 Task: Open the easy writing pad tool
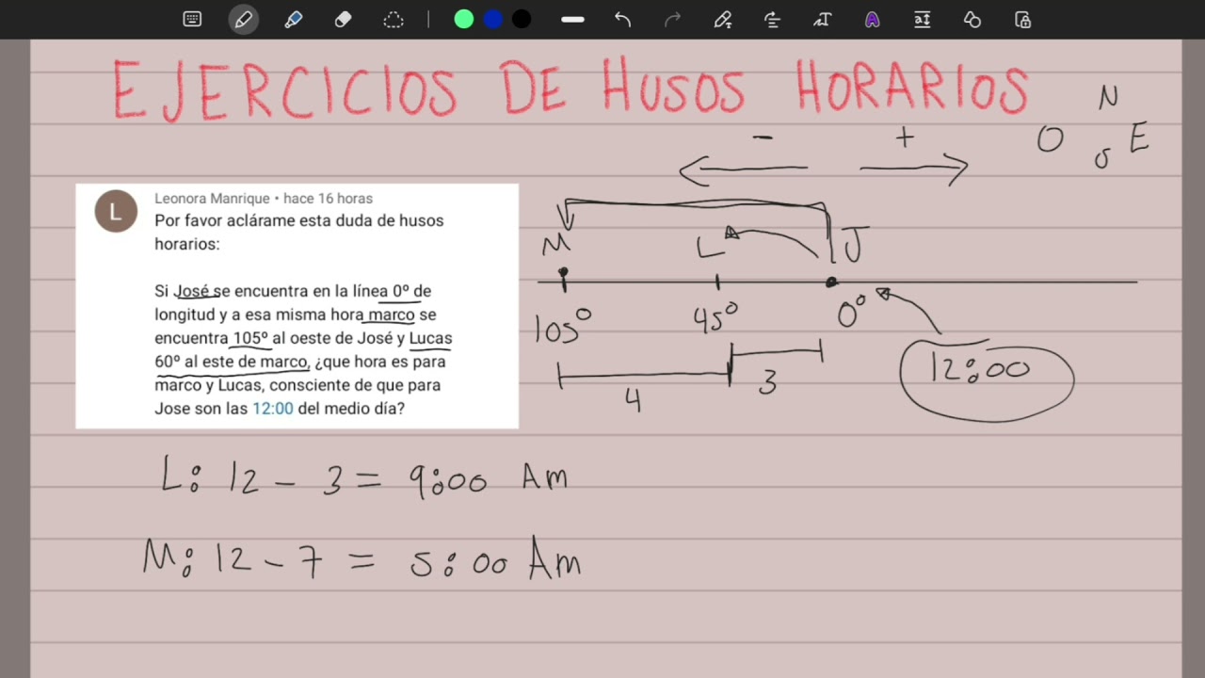pyautogui.click(x=923, y=19)
